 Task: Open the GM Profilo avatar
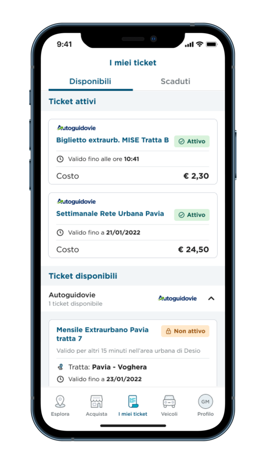click(206, 401)
